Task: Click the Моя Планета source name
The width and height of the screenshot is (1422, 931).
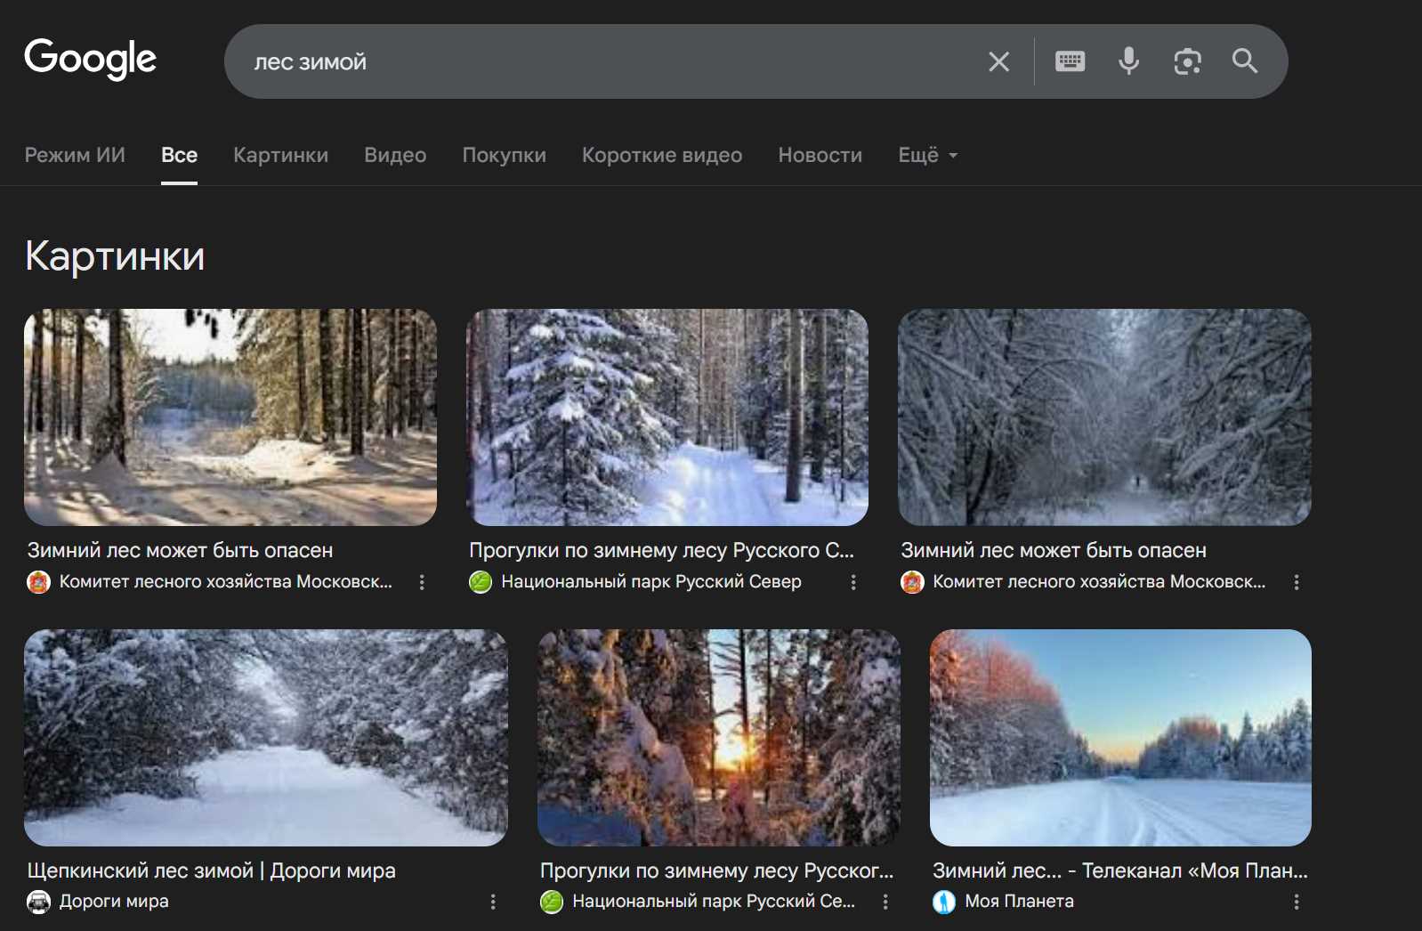Action: [1020, 902]
